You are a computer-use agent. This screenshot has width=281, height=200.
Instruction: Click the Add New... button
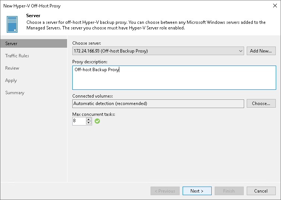[261, 51]
